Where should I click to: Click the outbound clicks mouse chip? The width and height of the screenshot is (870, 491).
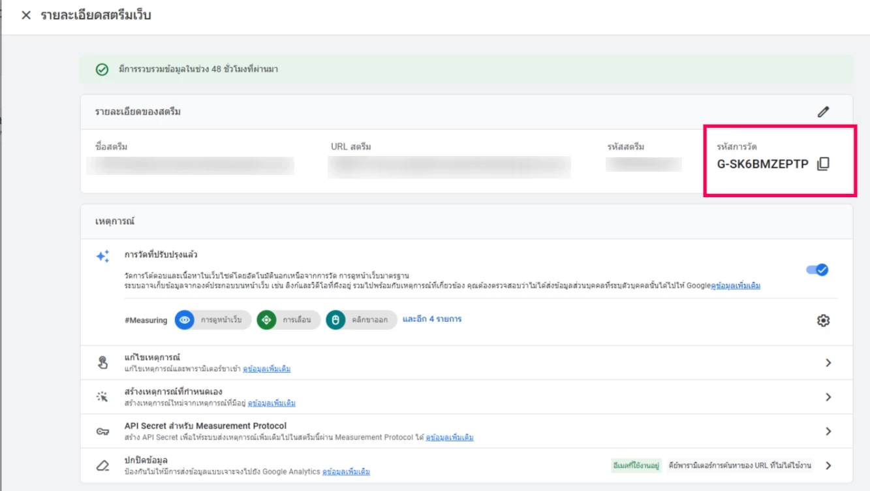(335, 321)
